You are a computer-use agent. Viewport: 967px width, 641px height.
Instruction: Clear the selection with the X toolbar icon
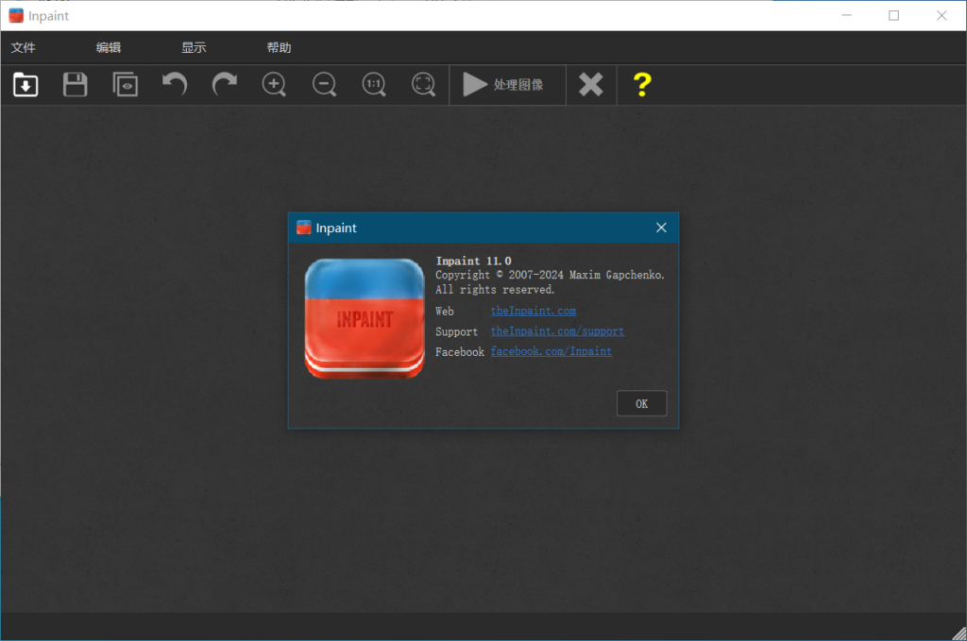coord(591,84)
